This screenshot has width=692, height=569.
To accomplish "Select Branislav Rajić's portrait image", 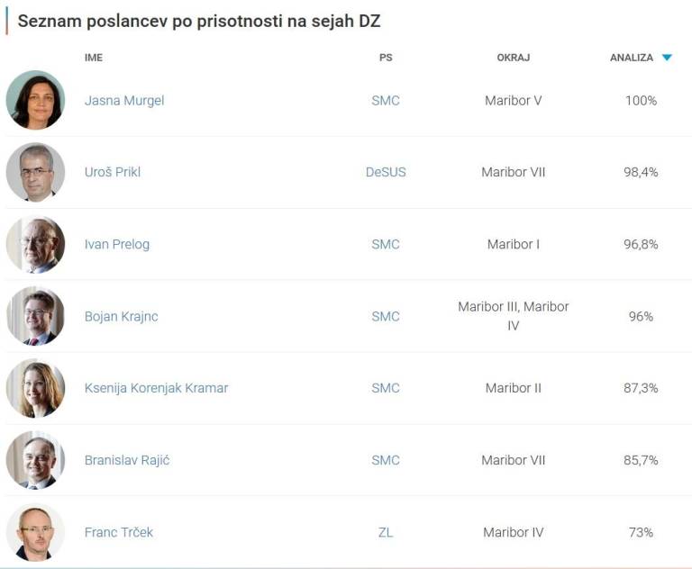I will click(35, 460).
